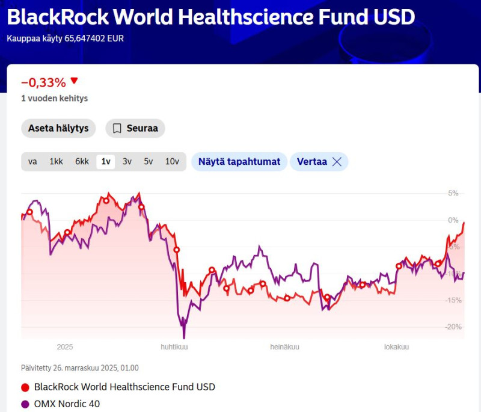Open Näytä tapahtumat

click(x=239, y=161)
